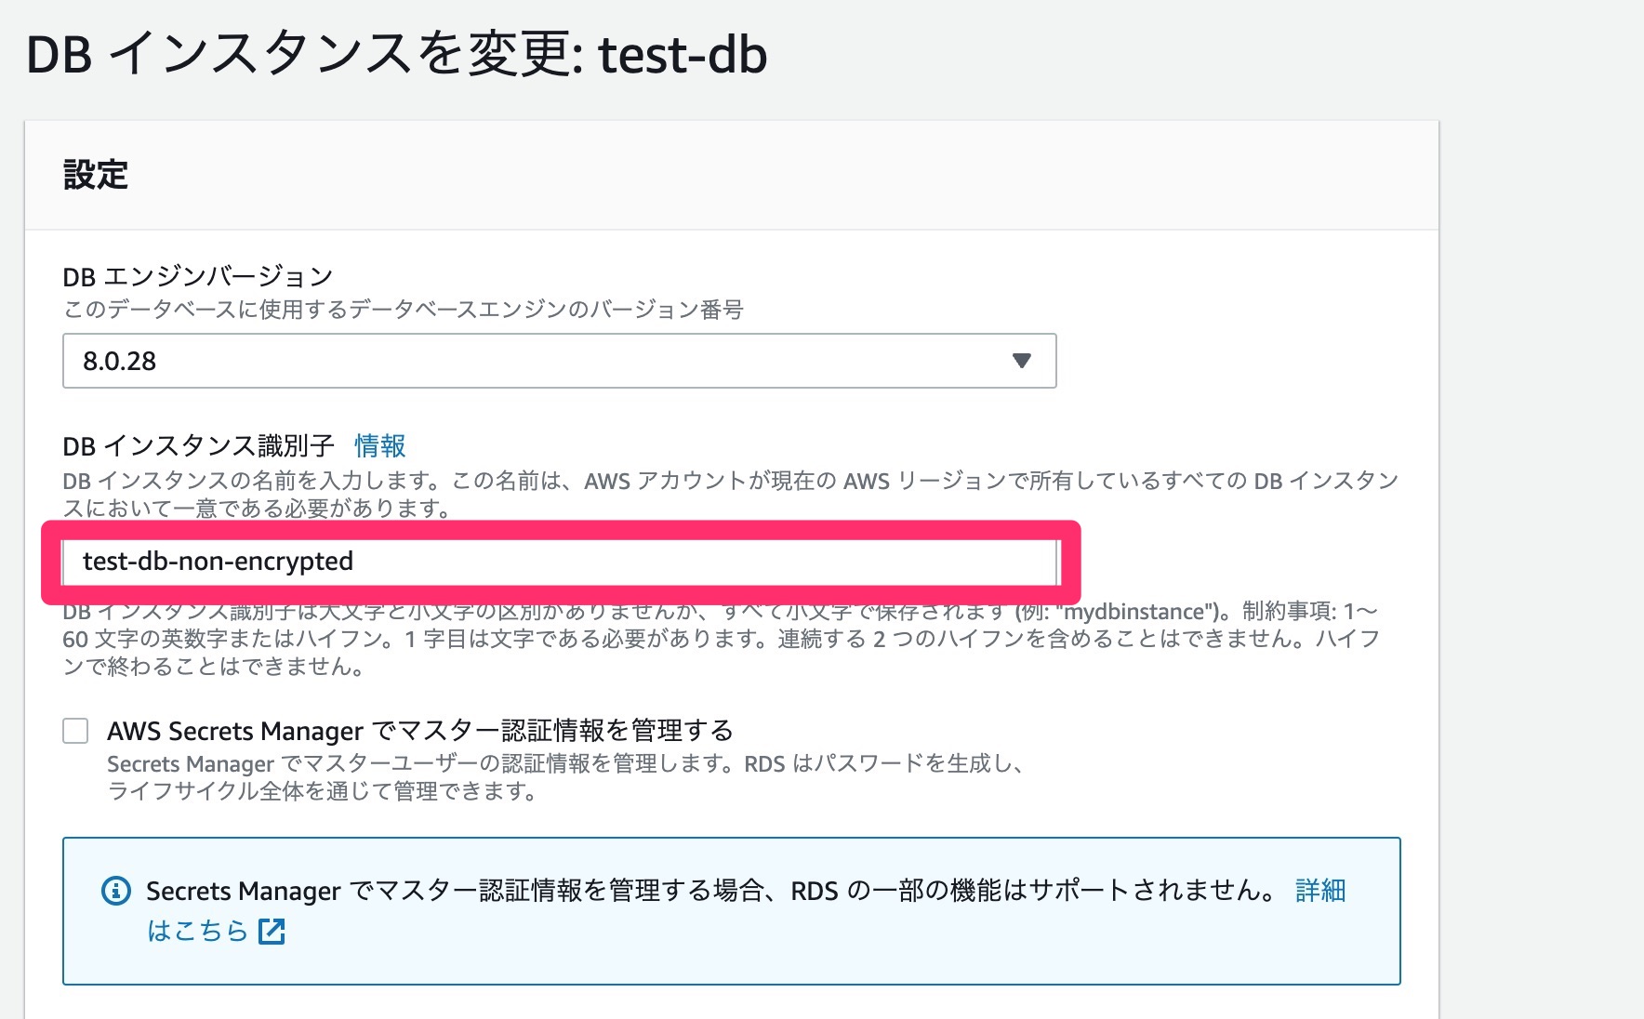Image resolution: width=1644 pixels, height=1019 pixels.
Task: Enable AWS Secrets Manager credential management
Action: click(x=74, y=732)
